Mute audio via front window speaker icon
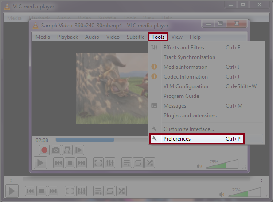Screen dimensions: 273x202 point(199,166)
